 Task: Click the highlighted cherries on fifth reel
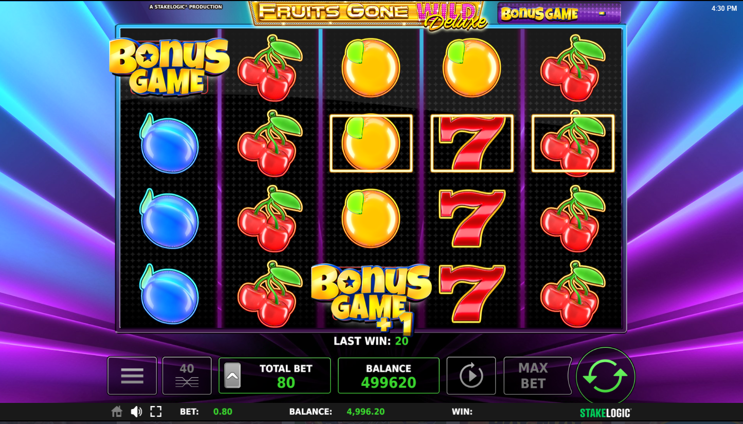click(573, 143)
